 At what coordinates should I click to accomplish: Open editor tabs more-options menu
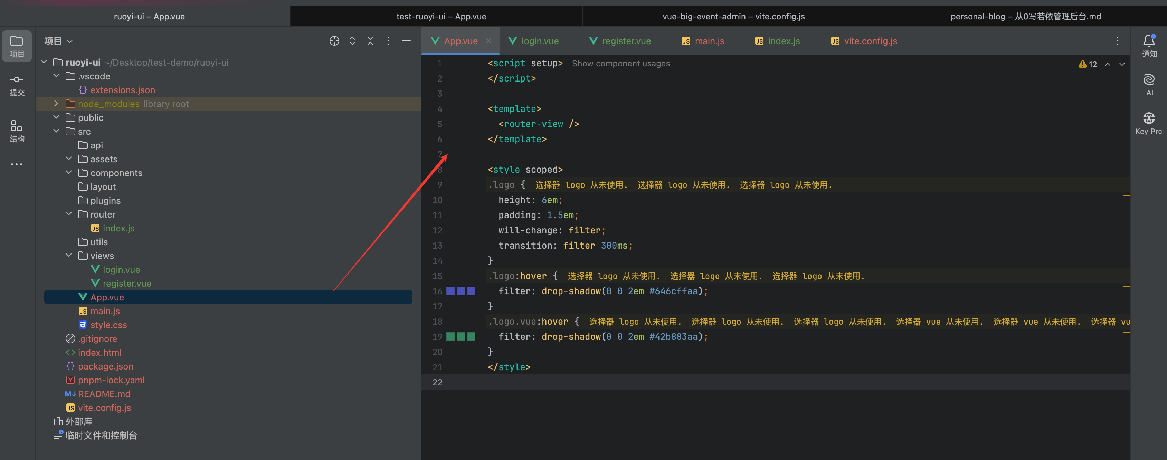click(1117, 41)
